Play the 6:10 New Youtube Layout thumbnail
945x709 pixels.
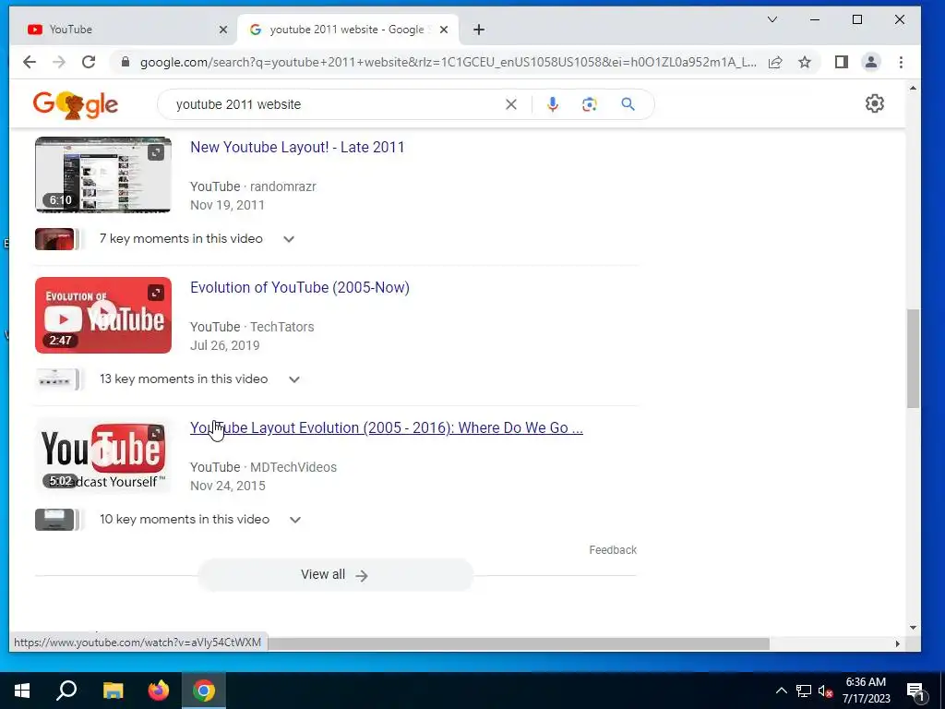click(103, 174)
